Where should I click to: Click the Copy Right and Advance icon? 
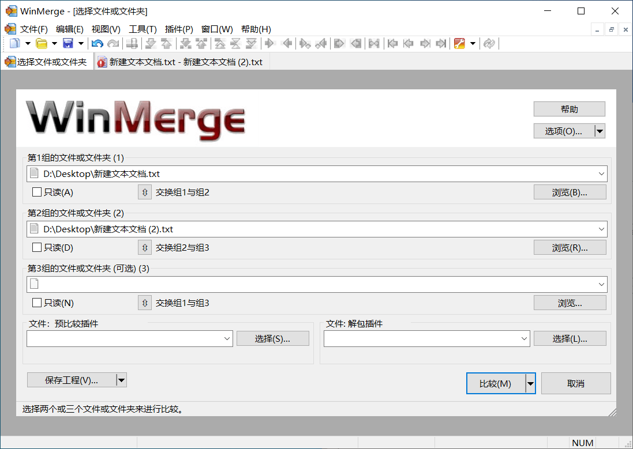305,43
